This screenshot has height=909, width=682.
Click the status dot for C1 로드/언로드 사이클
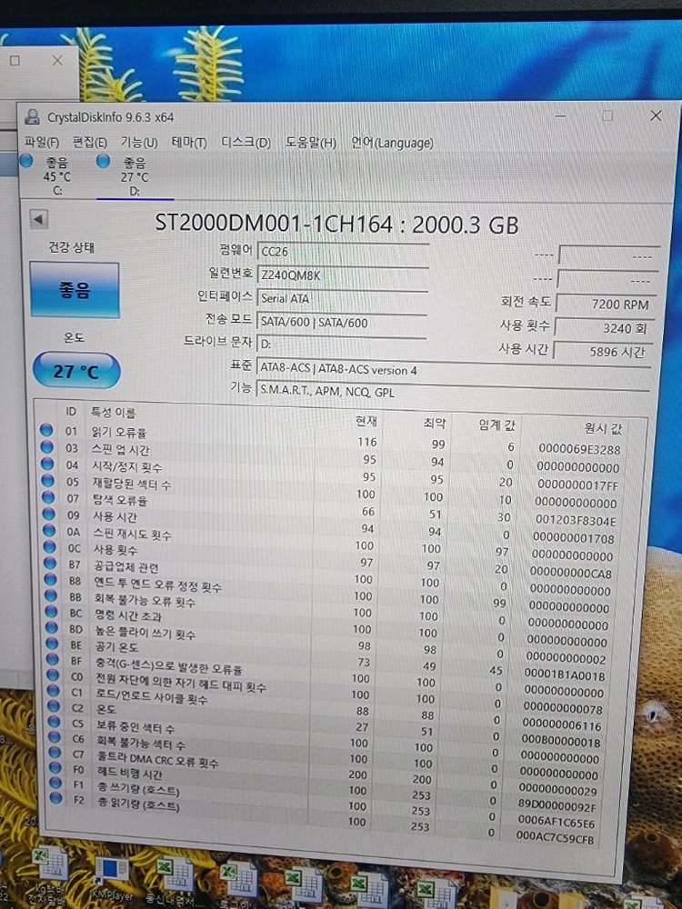(x=54, y=691)
